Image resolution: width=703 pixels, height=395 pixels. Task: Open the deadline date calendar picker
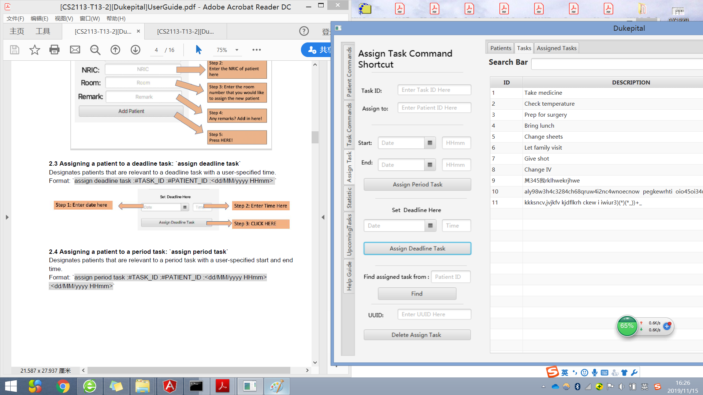(x=430, y=226)
